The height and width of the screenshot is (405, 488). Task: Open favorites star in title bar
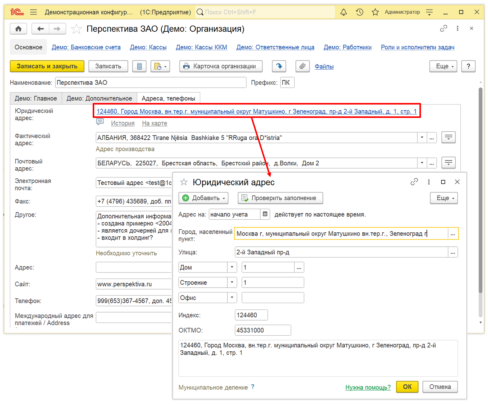(x=375, y=12)
